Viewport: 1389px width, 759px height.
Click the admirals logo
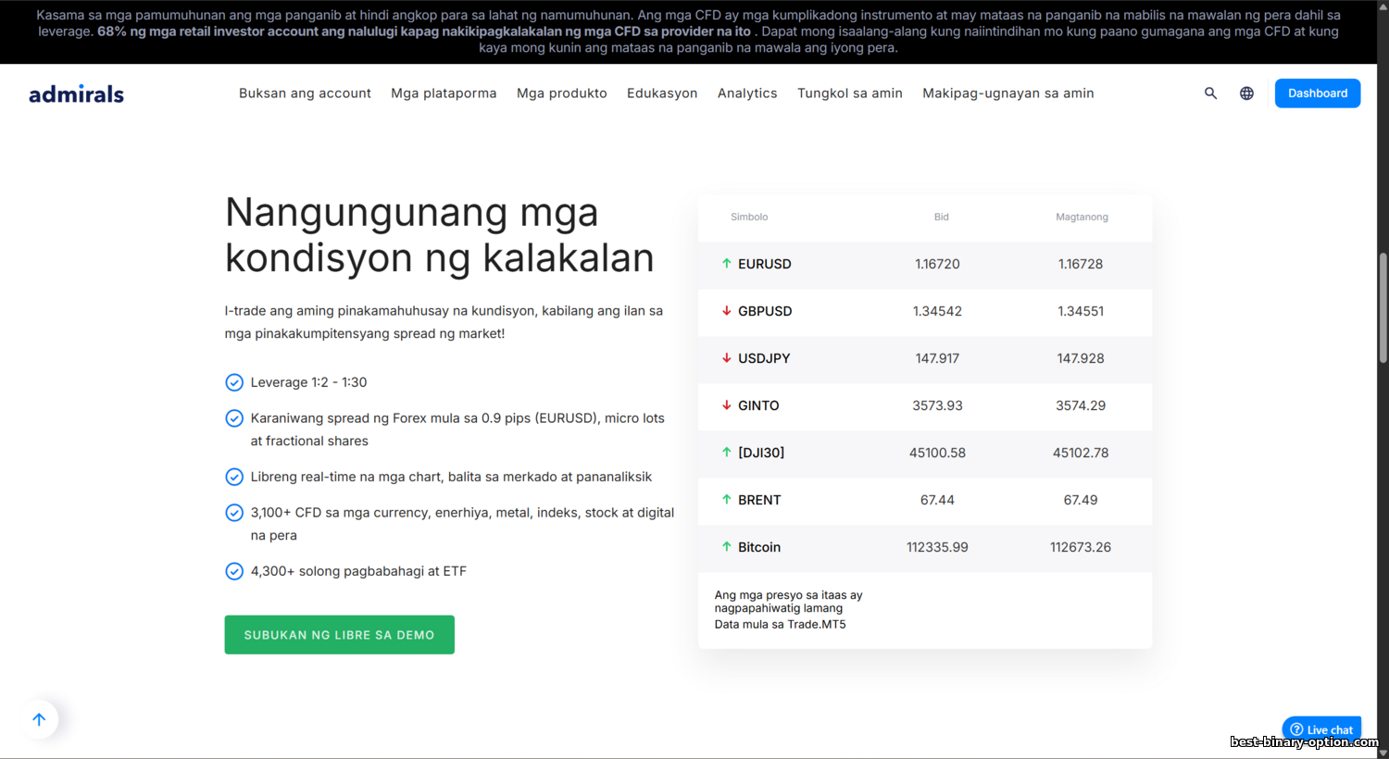76,93
